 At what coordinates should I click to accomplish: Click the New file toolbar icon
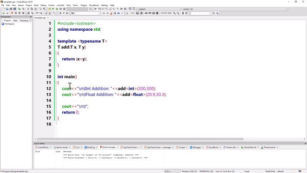coord(3,9)
